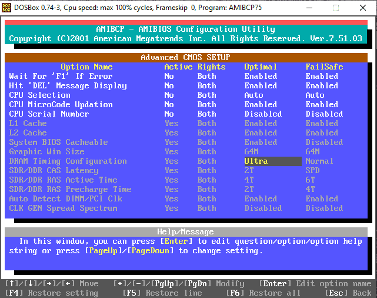377x298 pixels.
Task: Close the DOSBox window
Action: click(363, 8)
